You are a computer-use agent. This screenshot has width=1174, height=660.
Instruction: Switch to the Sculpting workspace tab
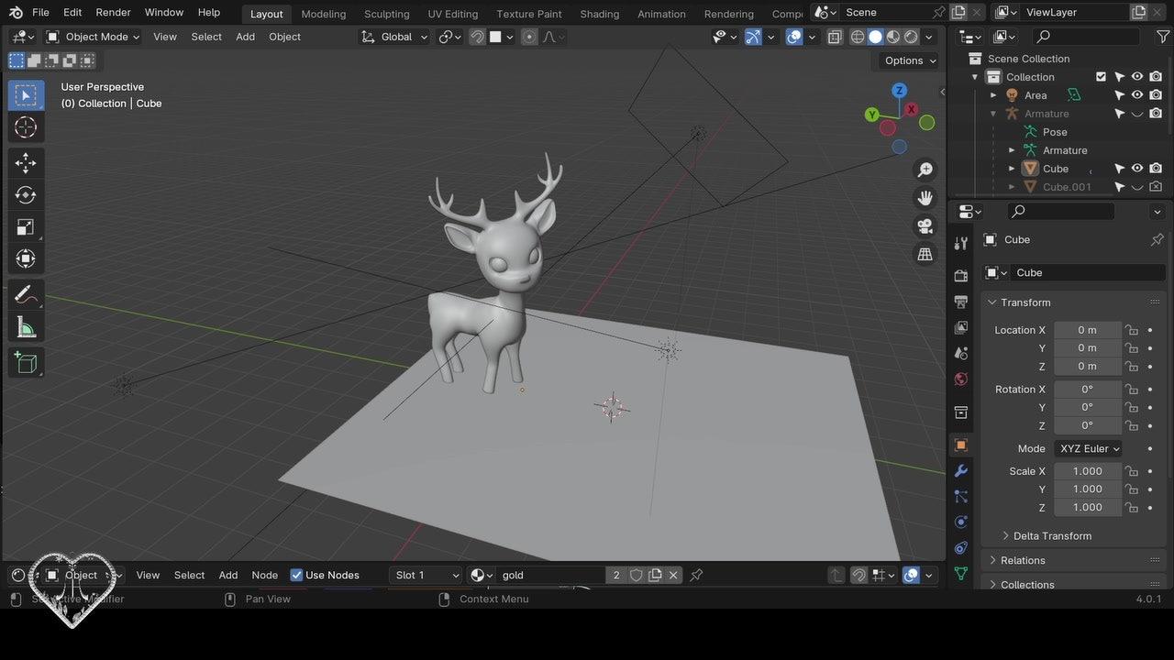(x=386, y=14)
